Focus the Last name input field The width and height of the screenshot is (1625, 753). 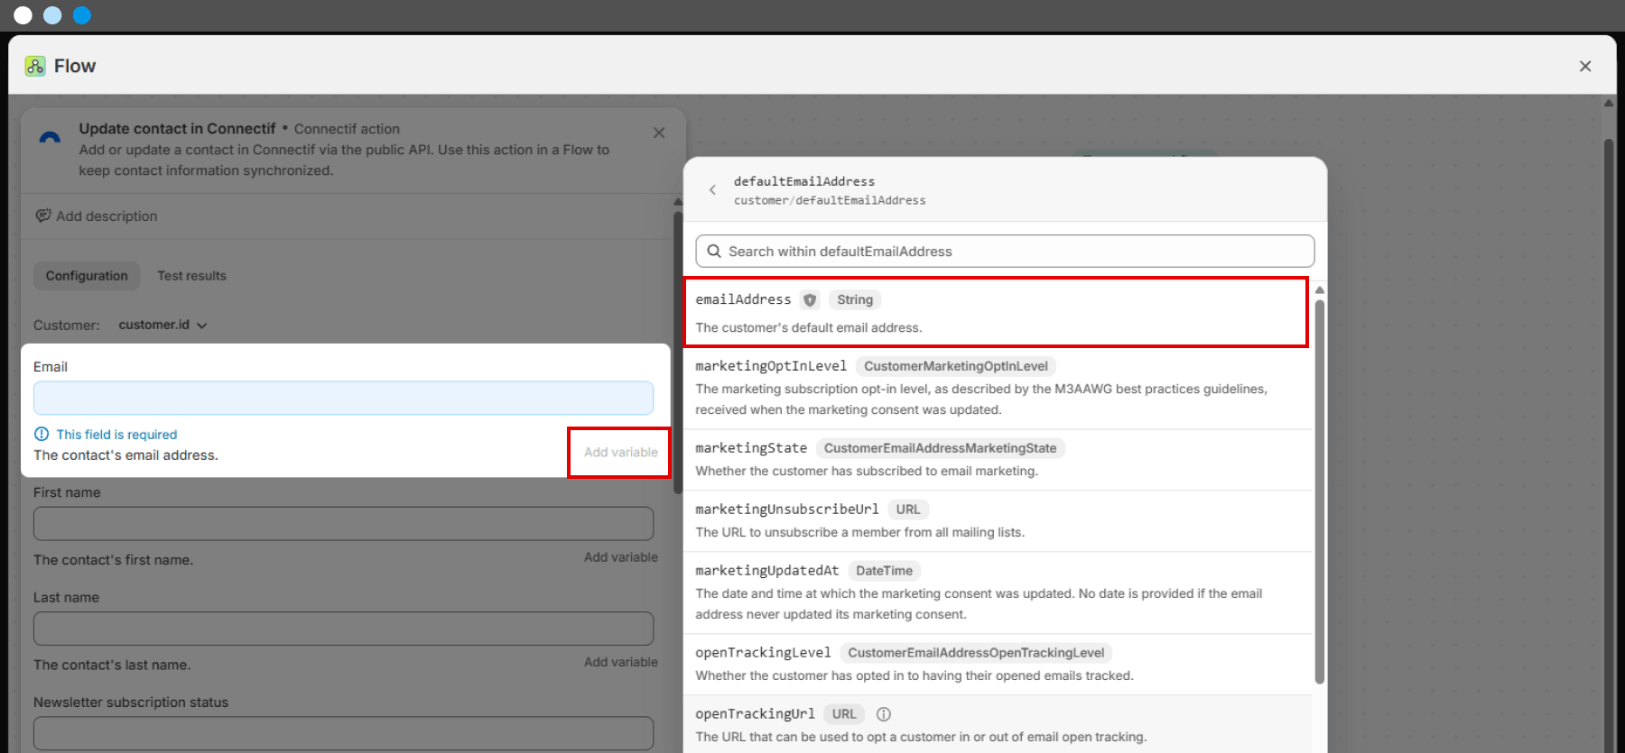343,629
